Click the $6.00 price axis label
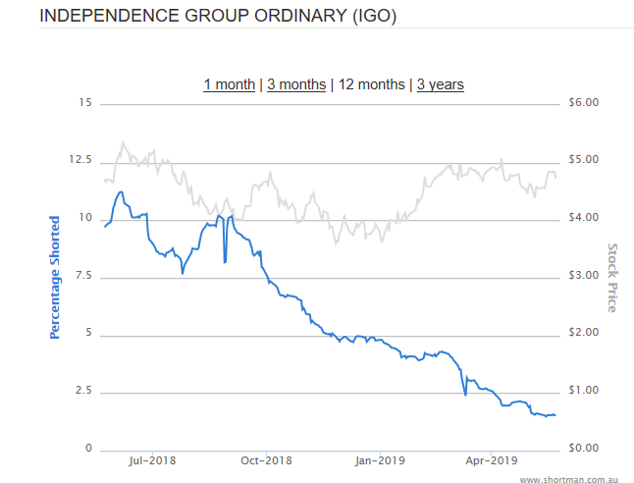 (x=584, y=102)
